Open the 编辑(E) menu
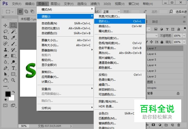Image resolution: width=188 pixels, height=129 pixels. 30,4
